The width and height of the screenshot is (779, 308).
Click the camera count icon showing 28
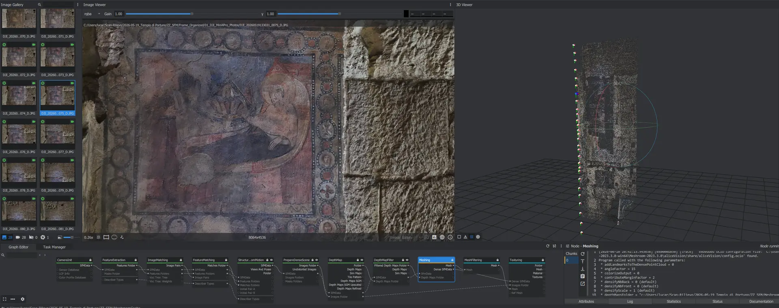point(18,237)
